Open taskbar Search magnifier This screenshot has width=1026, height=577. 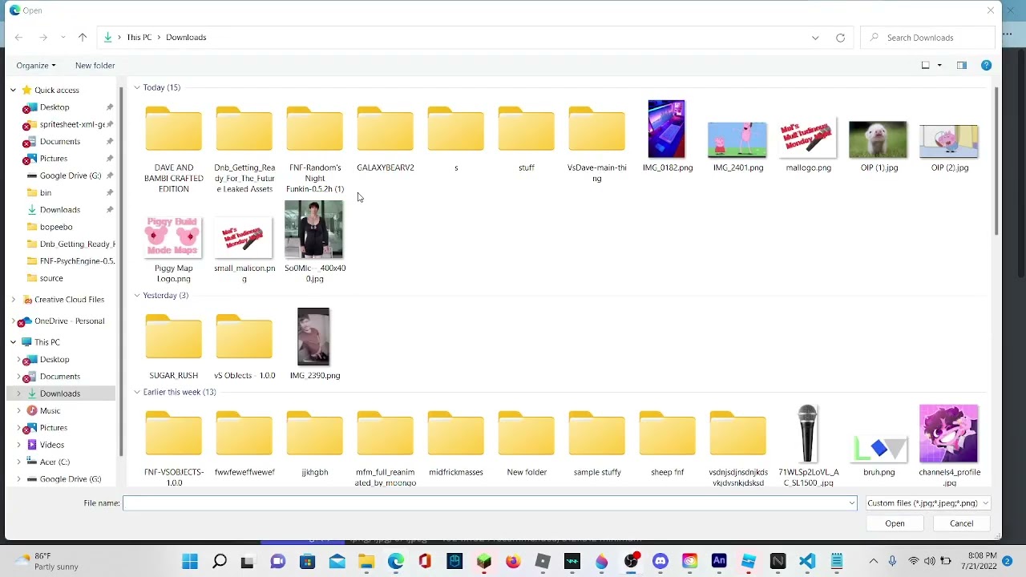point(219,562)
